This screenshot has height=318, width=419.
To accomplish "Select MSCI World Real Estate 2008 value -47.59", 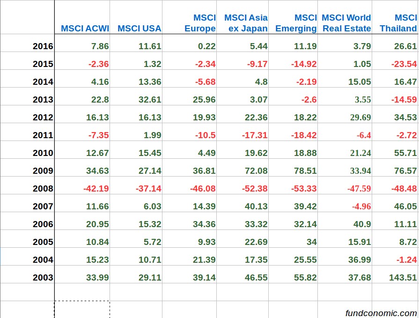I will coord(359,189).
